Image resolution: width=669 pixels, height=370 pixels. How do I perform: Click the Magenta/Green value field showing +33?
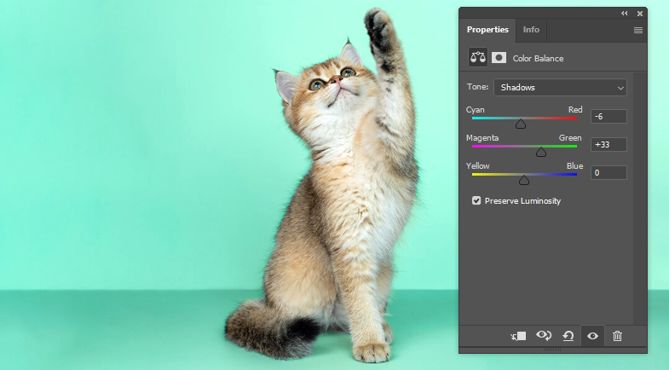[x=608, y=145]
